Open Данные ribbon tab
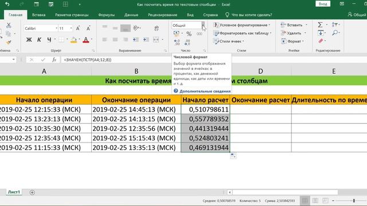The image size is (367, 206). 131,15
